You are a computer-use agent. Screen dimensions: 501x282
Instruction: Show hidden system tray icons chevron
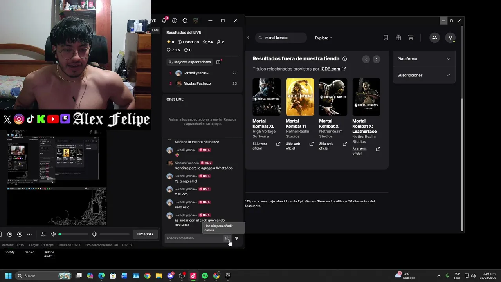tap(438, 276)
